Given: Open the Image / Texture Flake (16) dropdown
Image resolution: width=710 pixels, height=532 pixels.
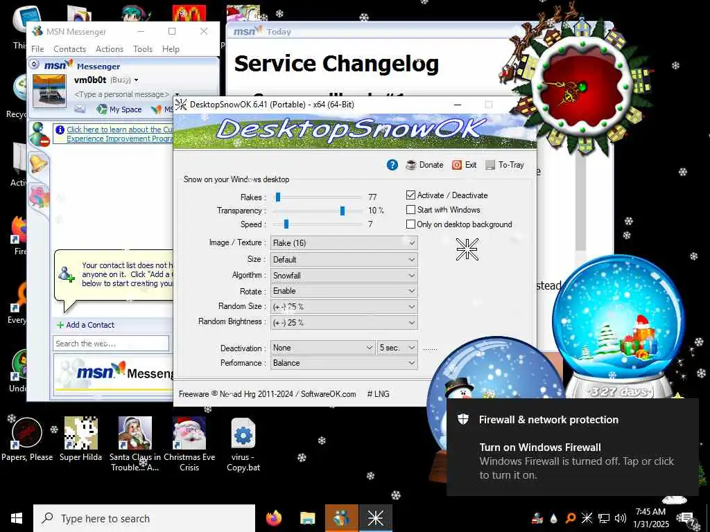Looking at the screenshot, I should pos(344,243).
